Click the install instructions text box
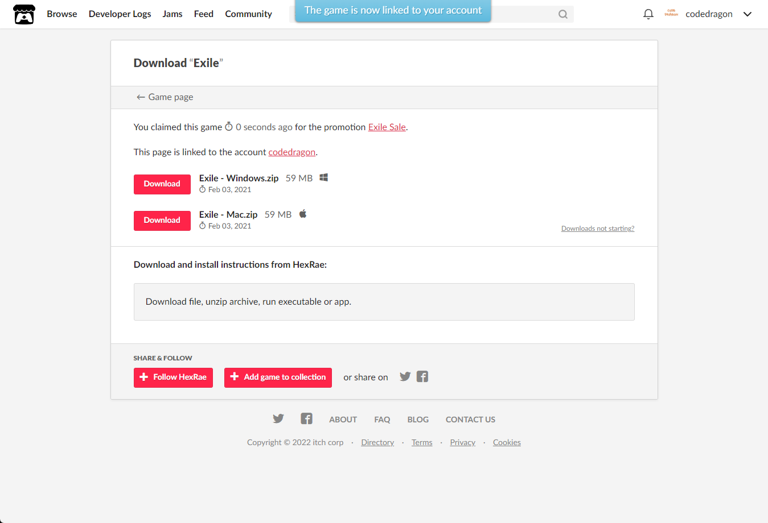The image size is (768, 523). click(x=384, y=302)
